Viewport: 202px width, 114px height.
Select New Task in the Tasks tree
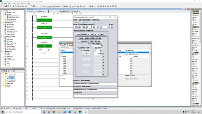pyautogui.click(x=11, y=78)
